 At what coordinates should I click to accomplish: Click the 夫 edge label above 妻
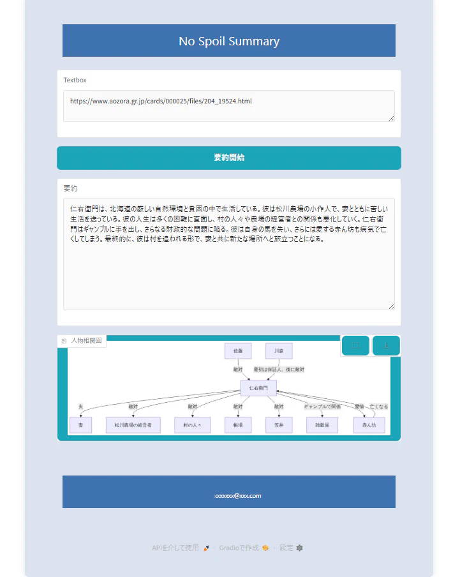click(80, 407)
